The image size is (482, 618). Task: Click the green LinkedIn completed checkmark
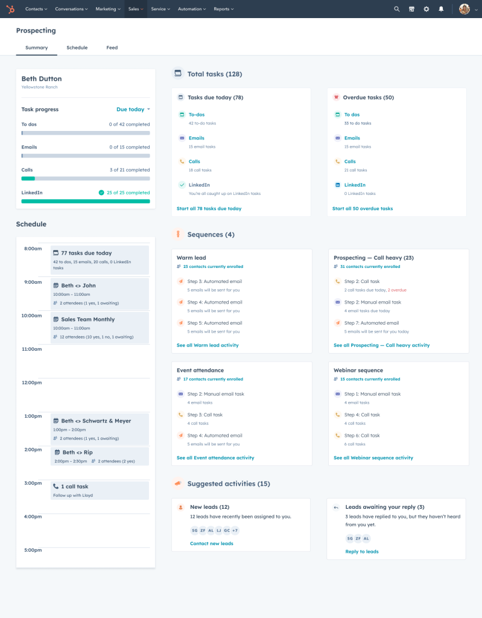pos(101,193)
